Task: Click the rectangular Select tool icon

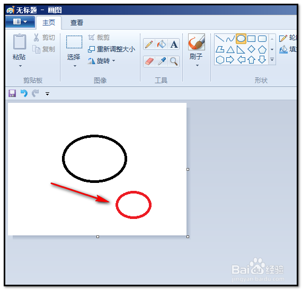Action: coord(74,42)
